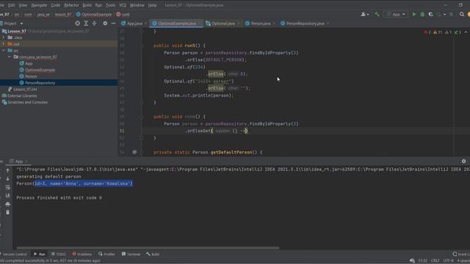
Task: Hide the Project tool window
Action: pyautogui.click(x=113, y=23)
